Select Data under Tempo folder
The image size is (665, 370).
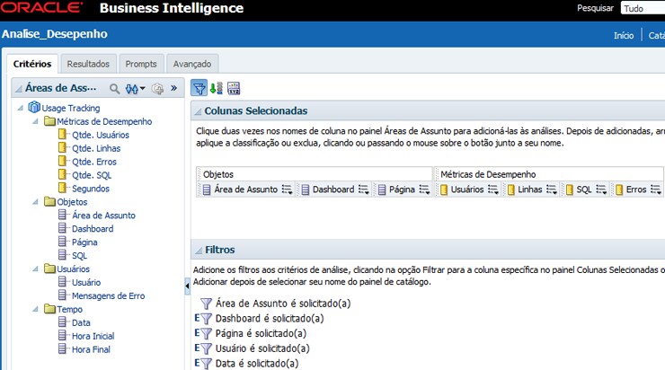(x=81, y=322)
